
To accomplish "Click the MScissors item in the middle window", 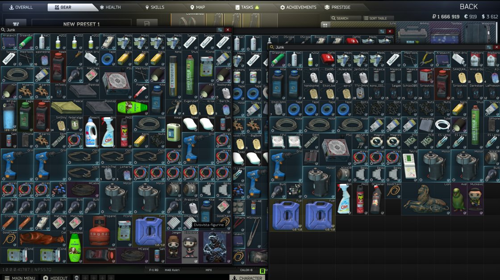I will (253, 232).
